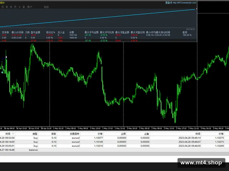Screen dimensions: 229x171
Task: Click the 2 May 17:15 time axis label
Action: pos(181,129)
